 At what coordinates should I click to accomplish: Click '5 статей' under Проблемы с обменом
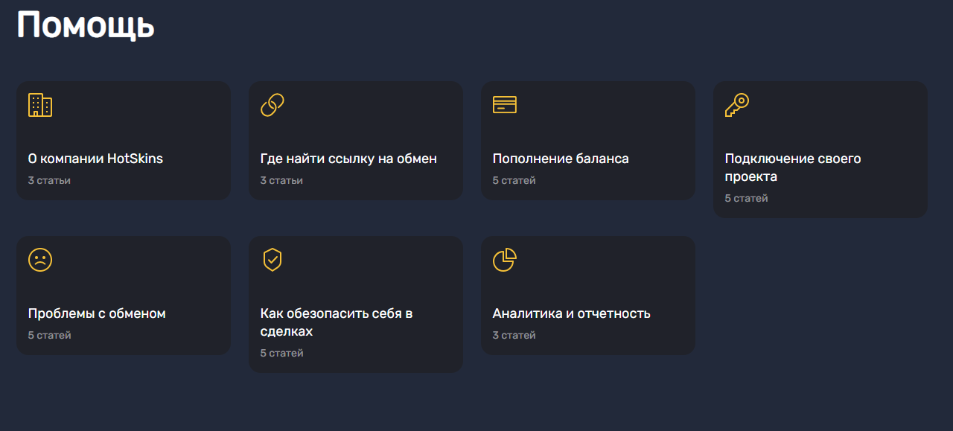coord(50,335)
